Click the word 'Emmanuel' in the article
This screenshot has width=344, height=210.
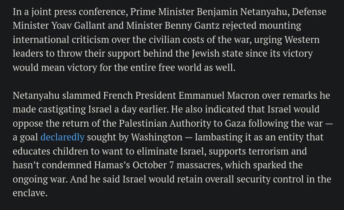(x=202, y=96)
